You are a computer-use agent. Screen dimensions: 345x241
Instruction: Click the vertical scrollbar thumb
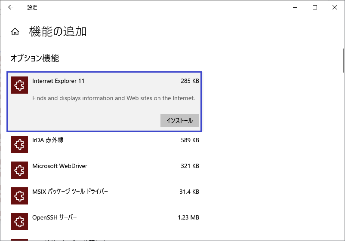coord(343,61)
